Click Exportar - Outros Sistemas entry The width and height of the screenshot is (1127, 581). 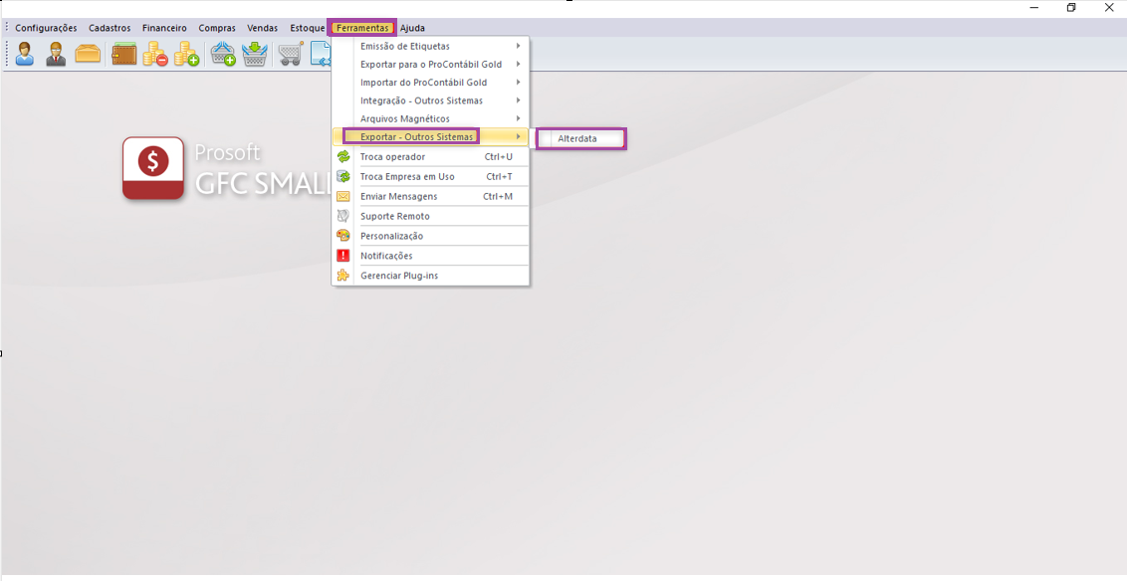430,136
